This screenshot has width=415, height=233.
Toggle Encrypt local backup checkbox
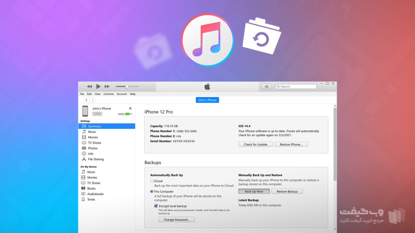tap(156, 206)
